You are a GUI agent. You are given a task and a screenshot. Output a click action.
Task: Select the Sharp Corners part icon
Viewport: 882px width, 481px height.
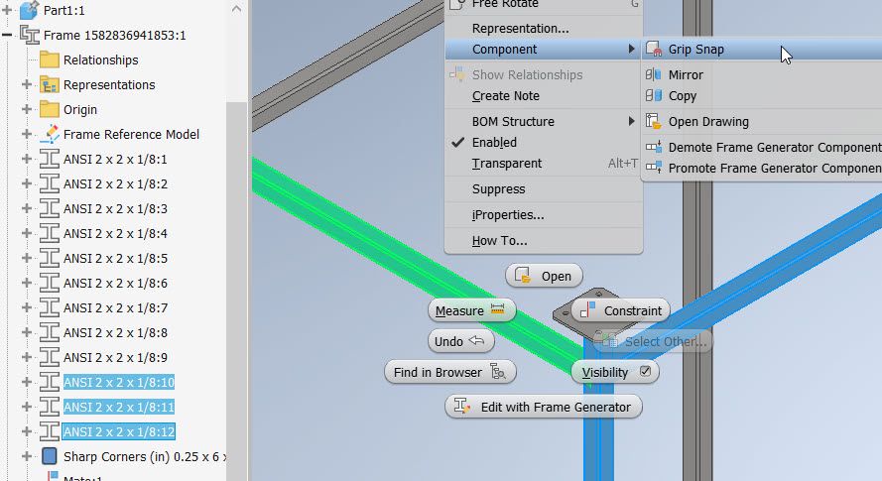[50, 456]
